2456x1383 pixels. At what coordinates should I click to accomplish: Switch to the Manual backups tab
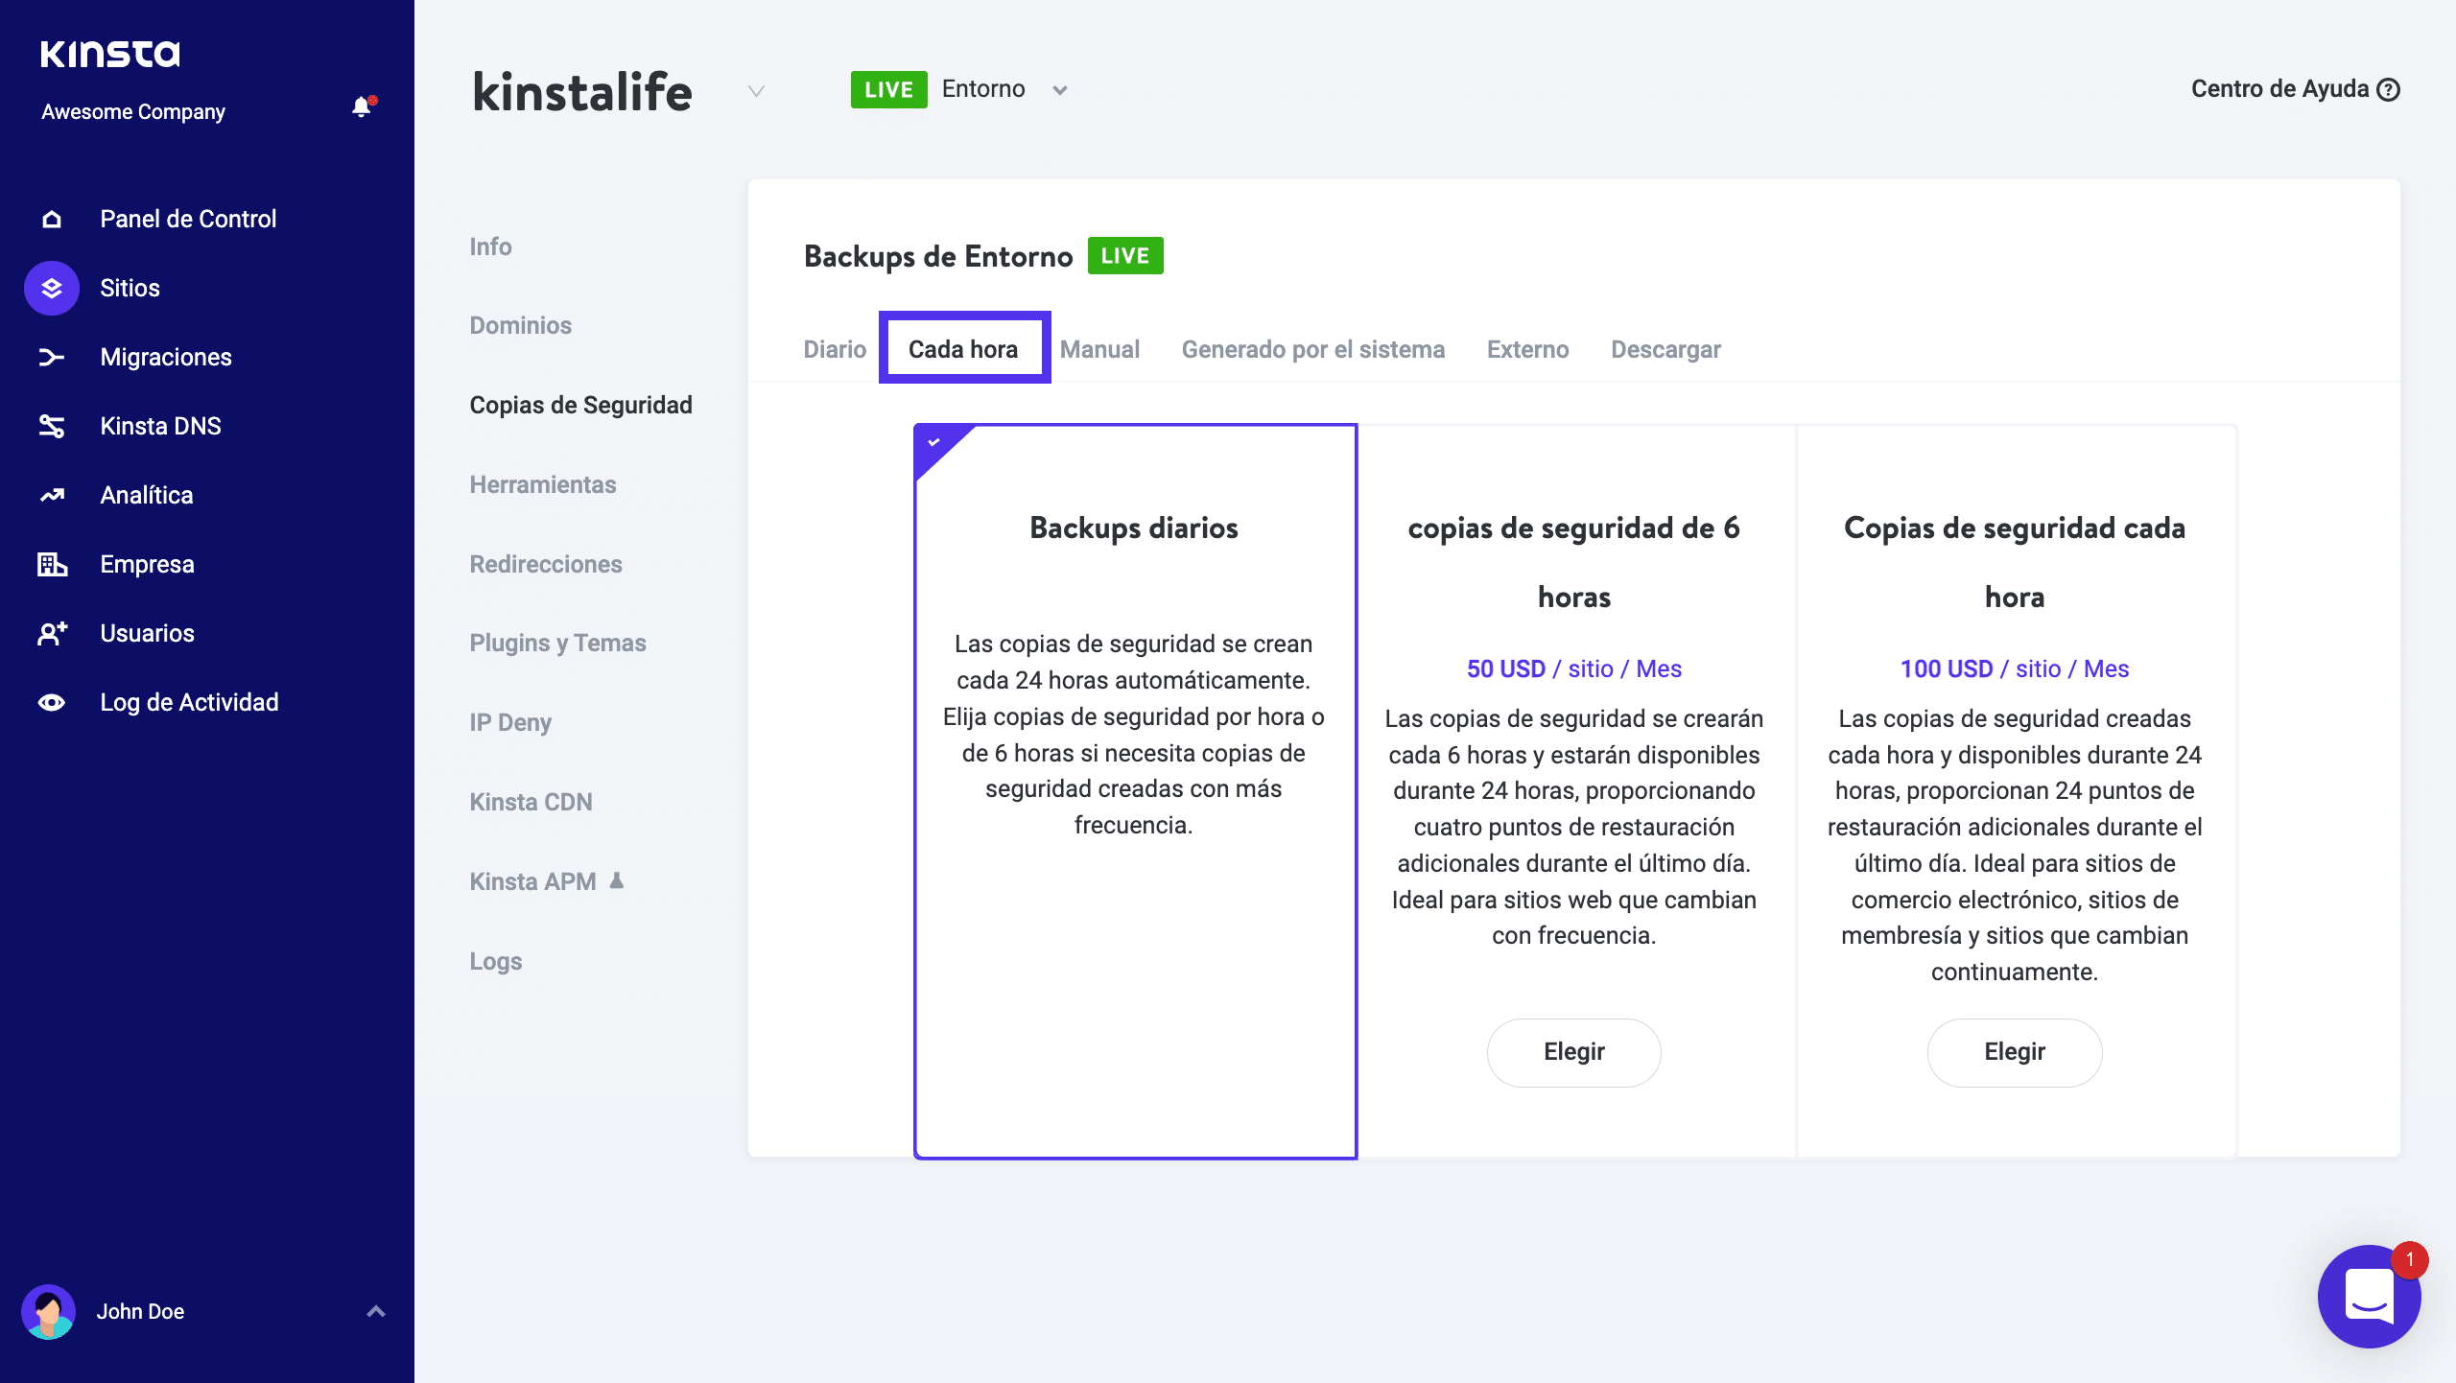pyautogui.click(x=1099, y=350)
